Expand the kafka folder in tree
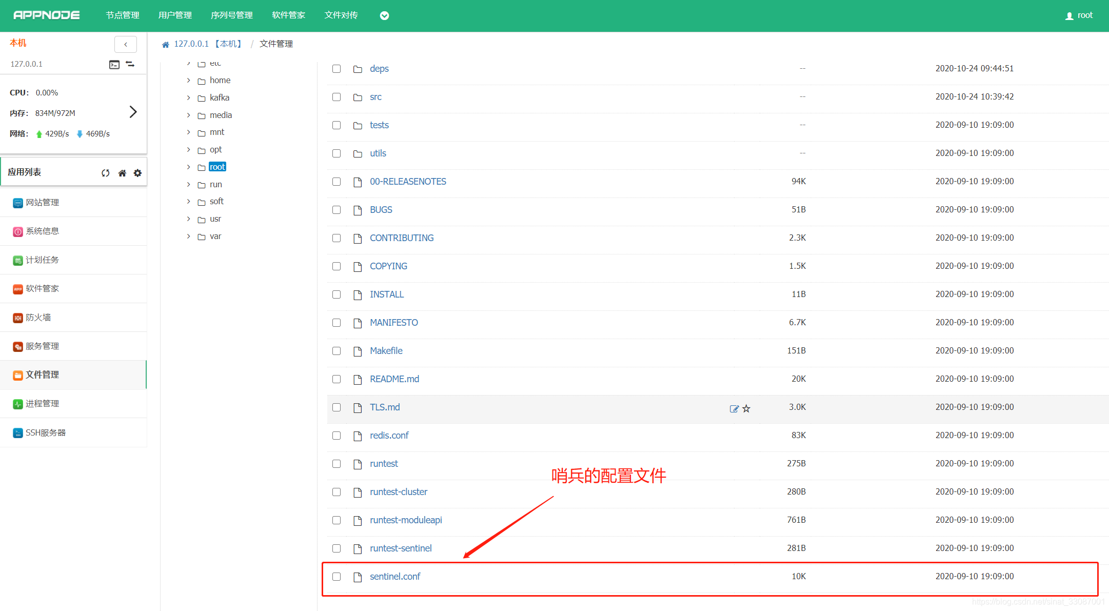The width and height of the screenshot is (1109, 611). click(x=189, y=97)
